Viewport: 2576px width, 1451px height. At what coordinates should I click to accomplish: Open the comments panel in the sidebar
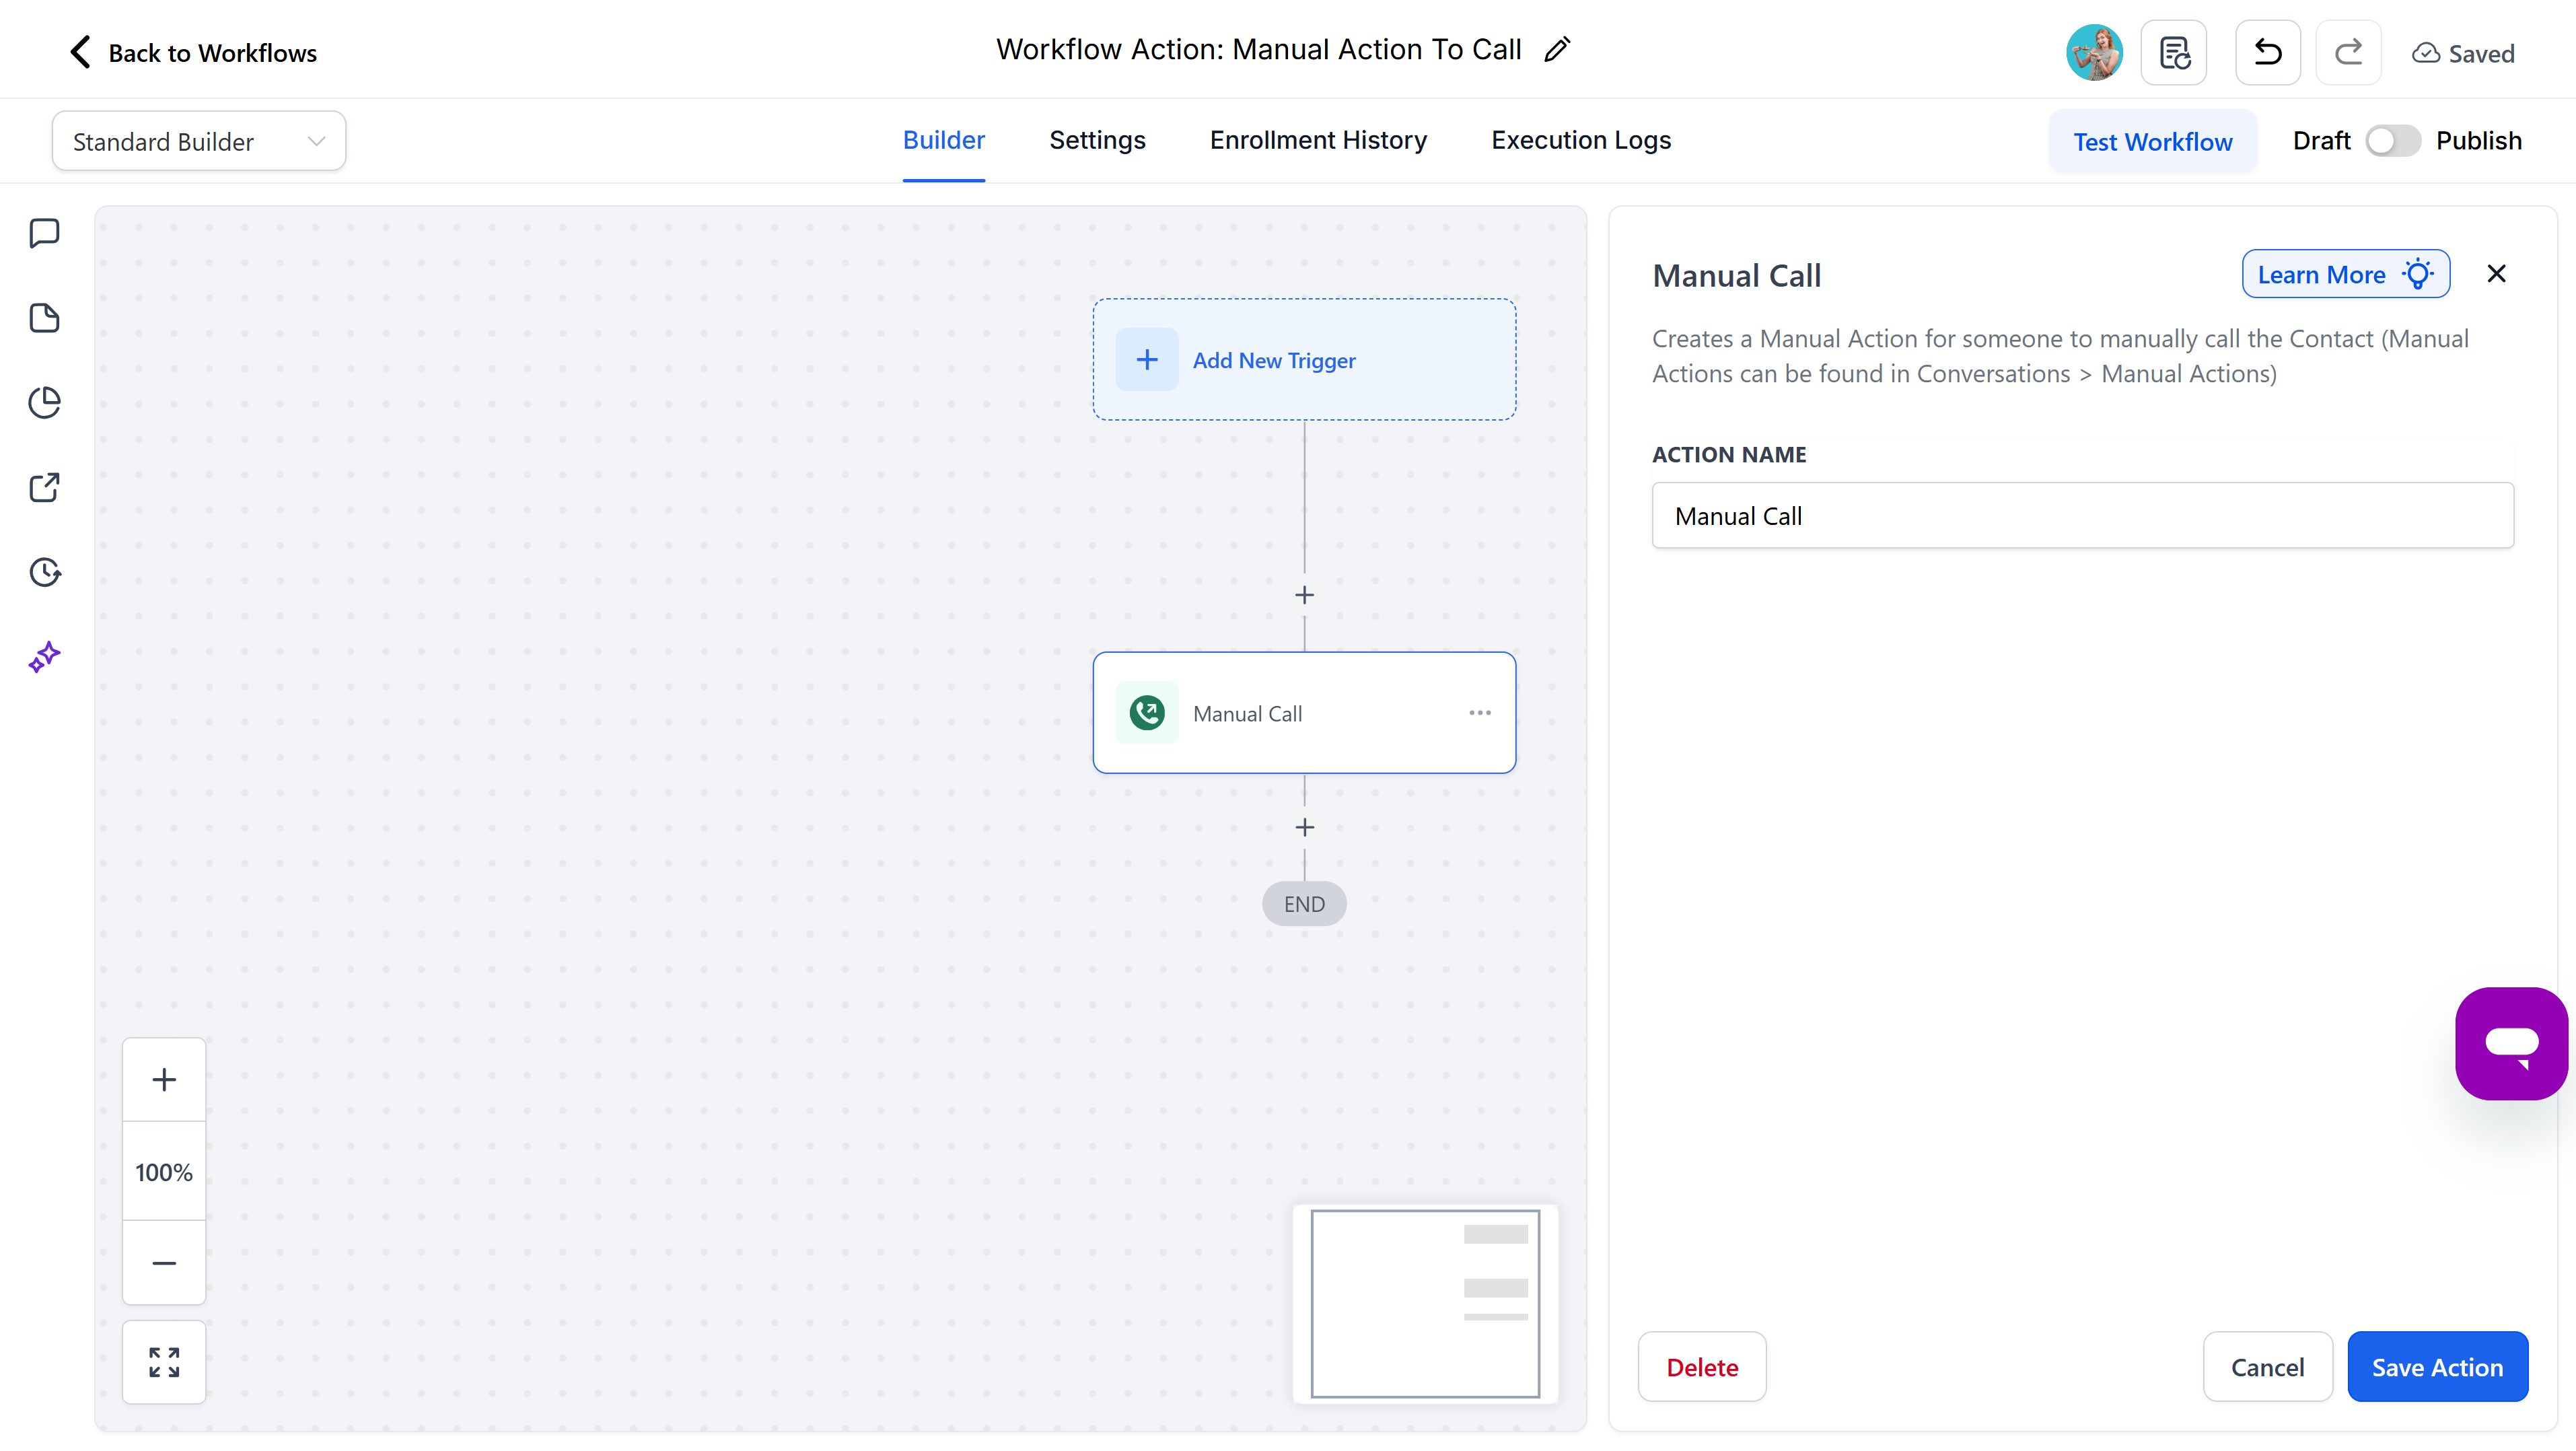coord(45,232)
